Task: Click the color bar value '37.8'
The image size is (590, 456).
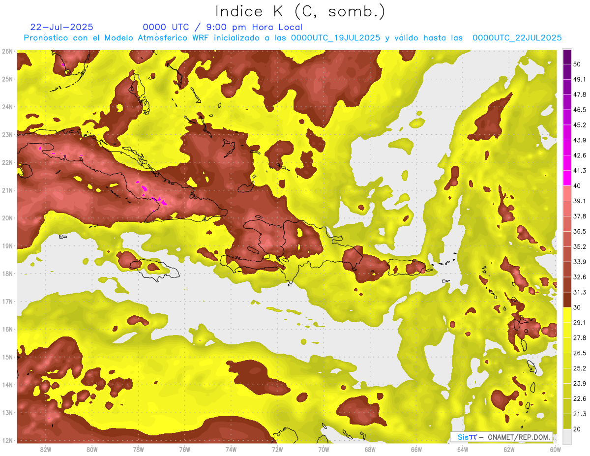Action: tap(580, 216)
